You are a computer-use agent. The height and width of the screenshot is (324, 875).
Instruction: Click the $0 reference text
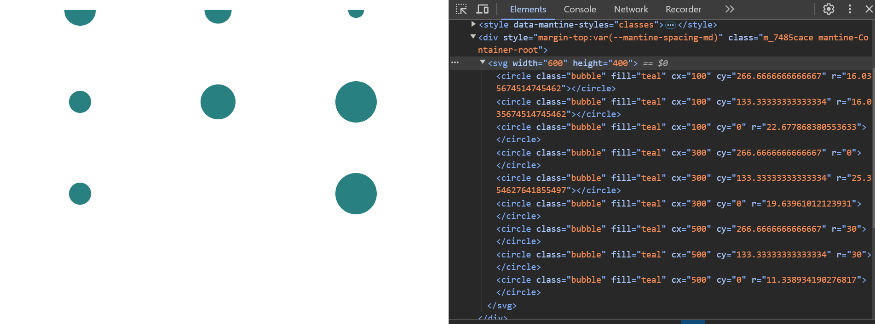[663, 63]
